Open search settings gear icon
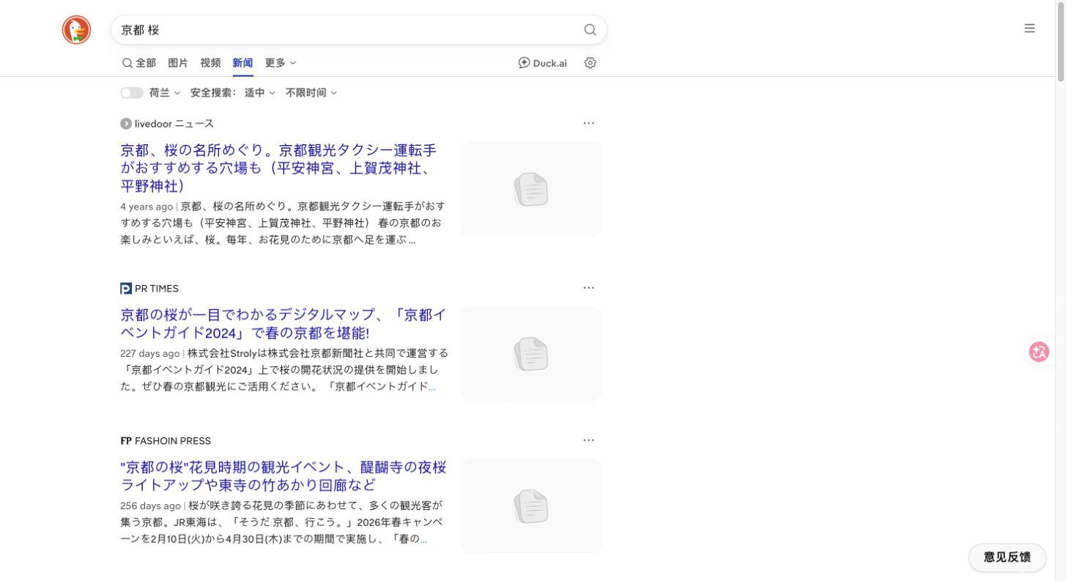This screenshot has height=581, width=1066. click(x=591, y=63)
